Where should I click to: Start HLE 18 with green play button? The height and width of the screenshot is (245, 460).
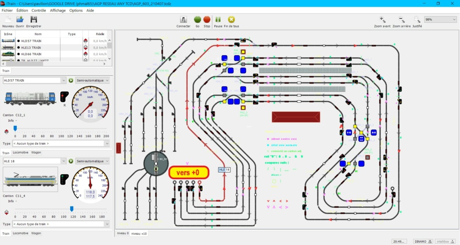coord(71,161)
